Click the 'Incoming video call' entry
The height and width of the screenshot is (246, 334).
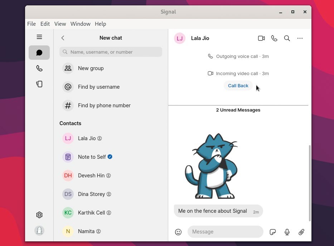tap(238, 73)
